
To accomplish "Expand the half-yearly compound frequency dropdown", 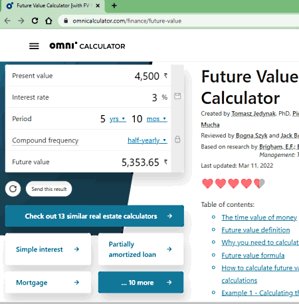I will click(148, 140).
